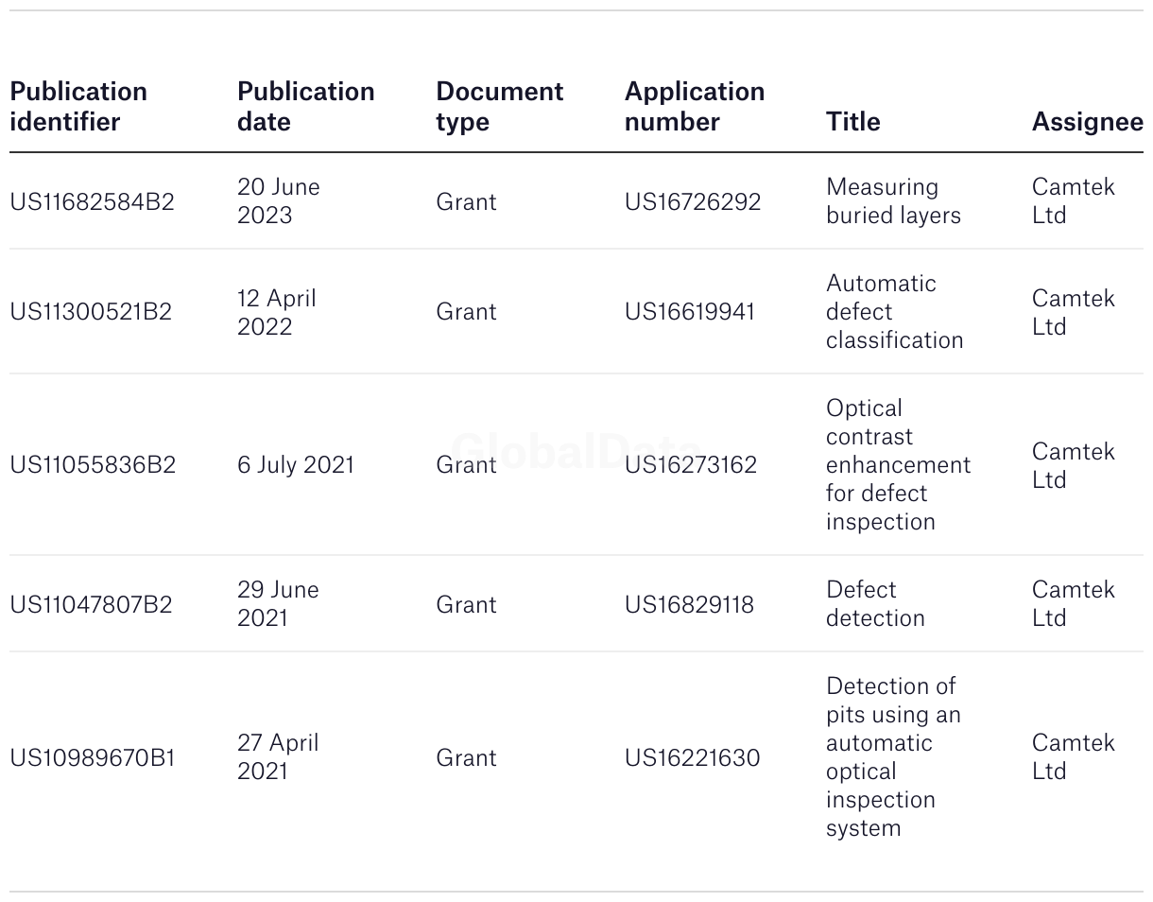Click the Document type column header

point(499,107)
